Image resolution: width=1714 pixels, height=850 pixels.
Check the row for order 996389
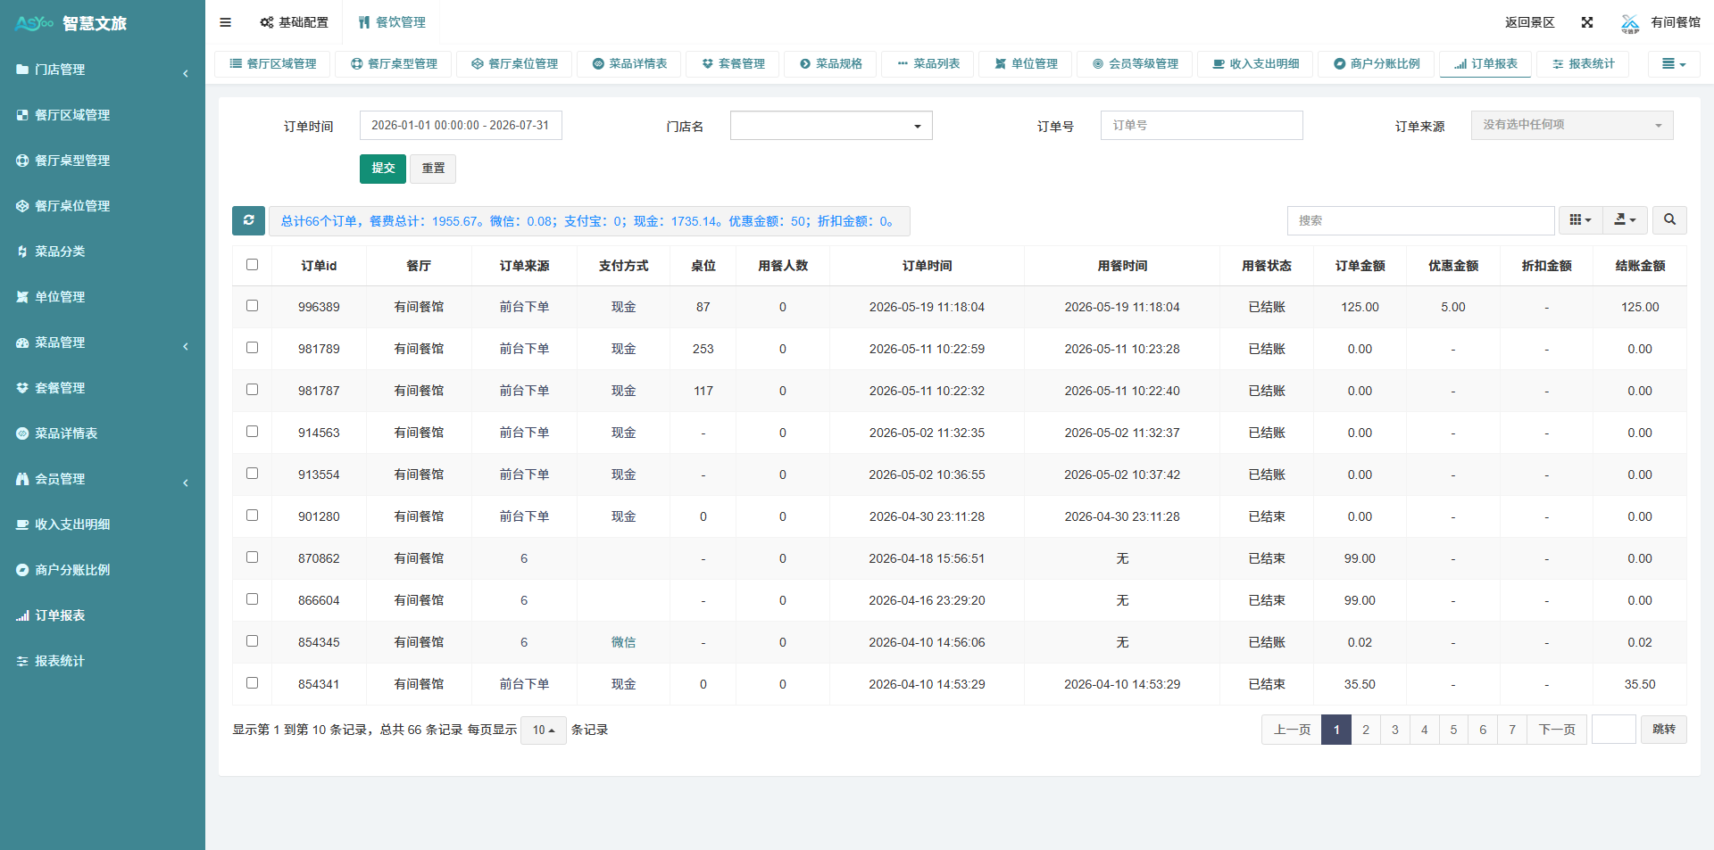[252, 306]
